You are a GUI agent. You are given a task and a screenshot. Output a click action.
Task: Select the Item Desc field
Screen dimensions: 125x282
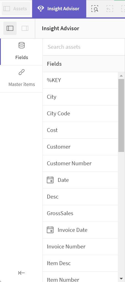click(80, 263)
